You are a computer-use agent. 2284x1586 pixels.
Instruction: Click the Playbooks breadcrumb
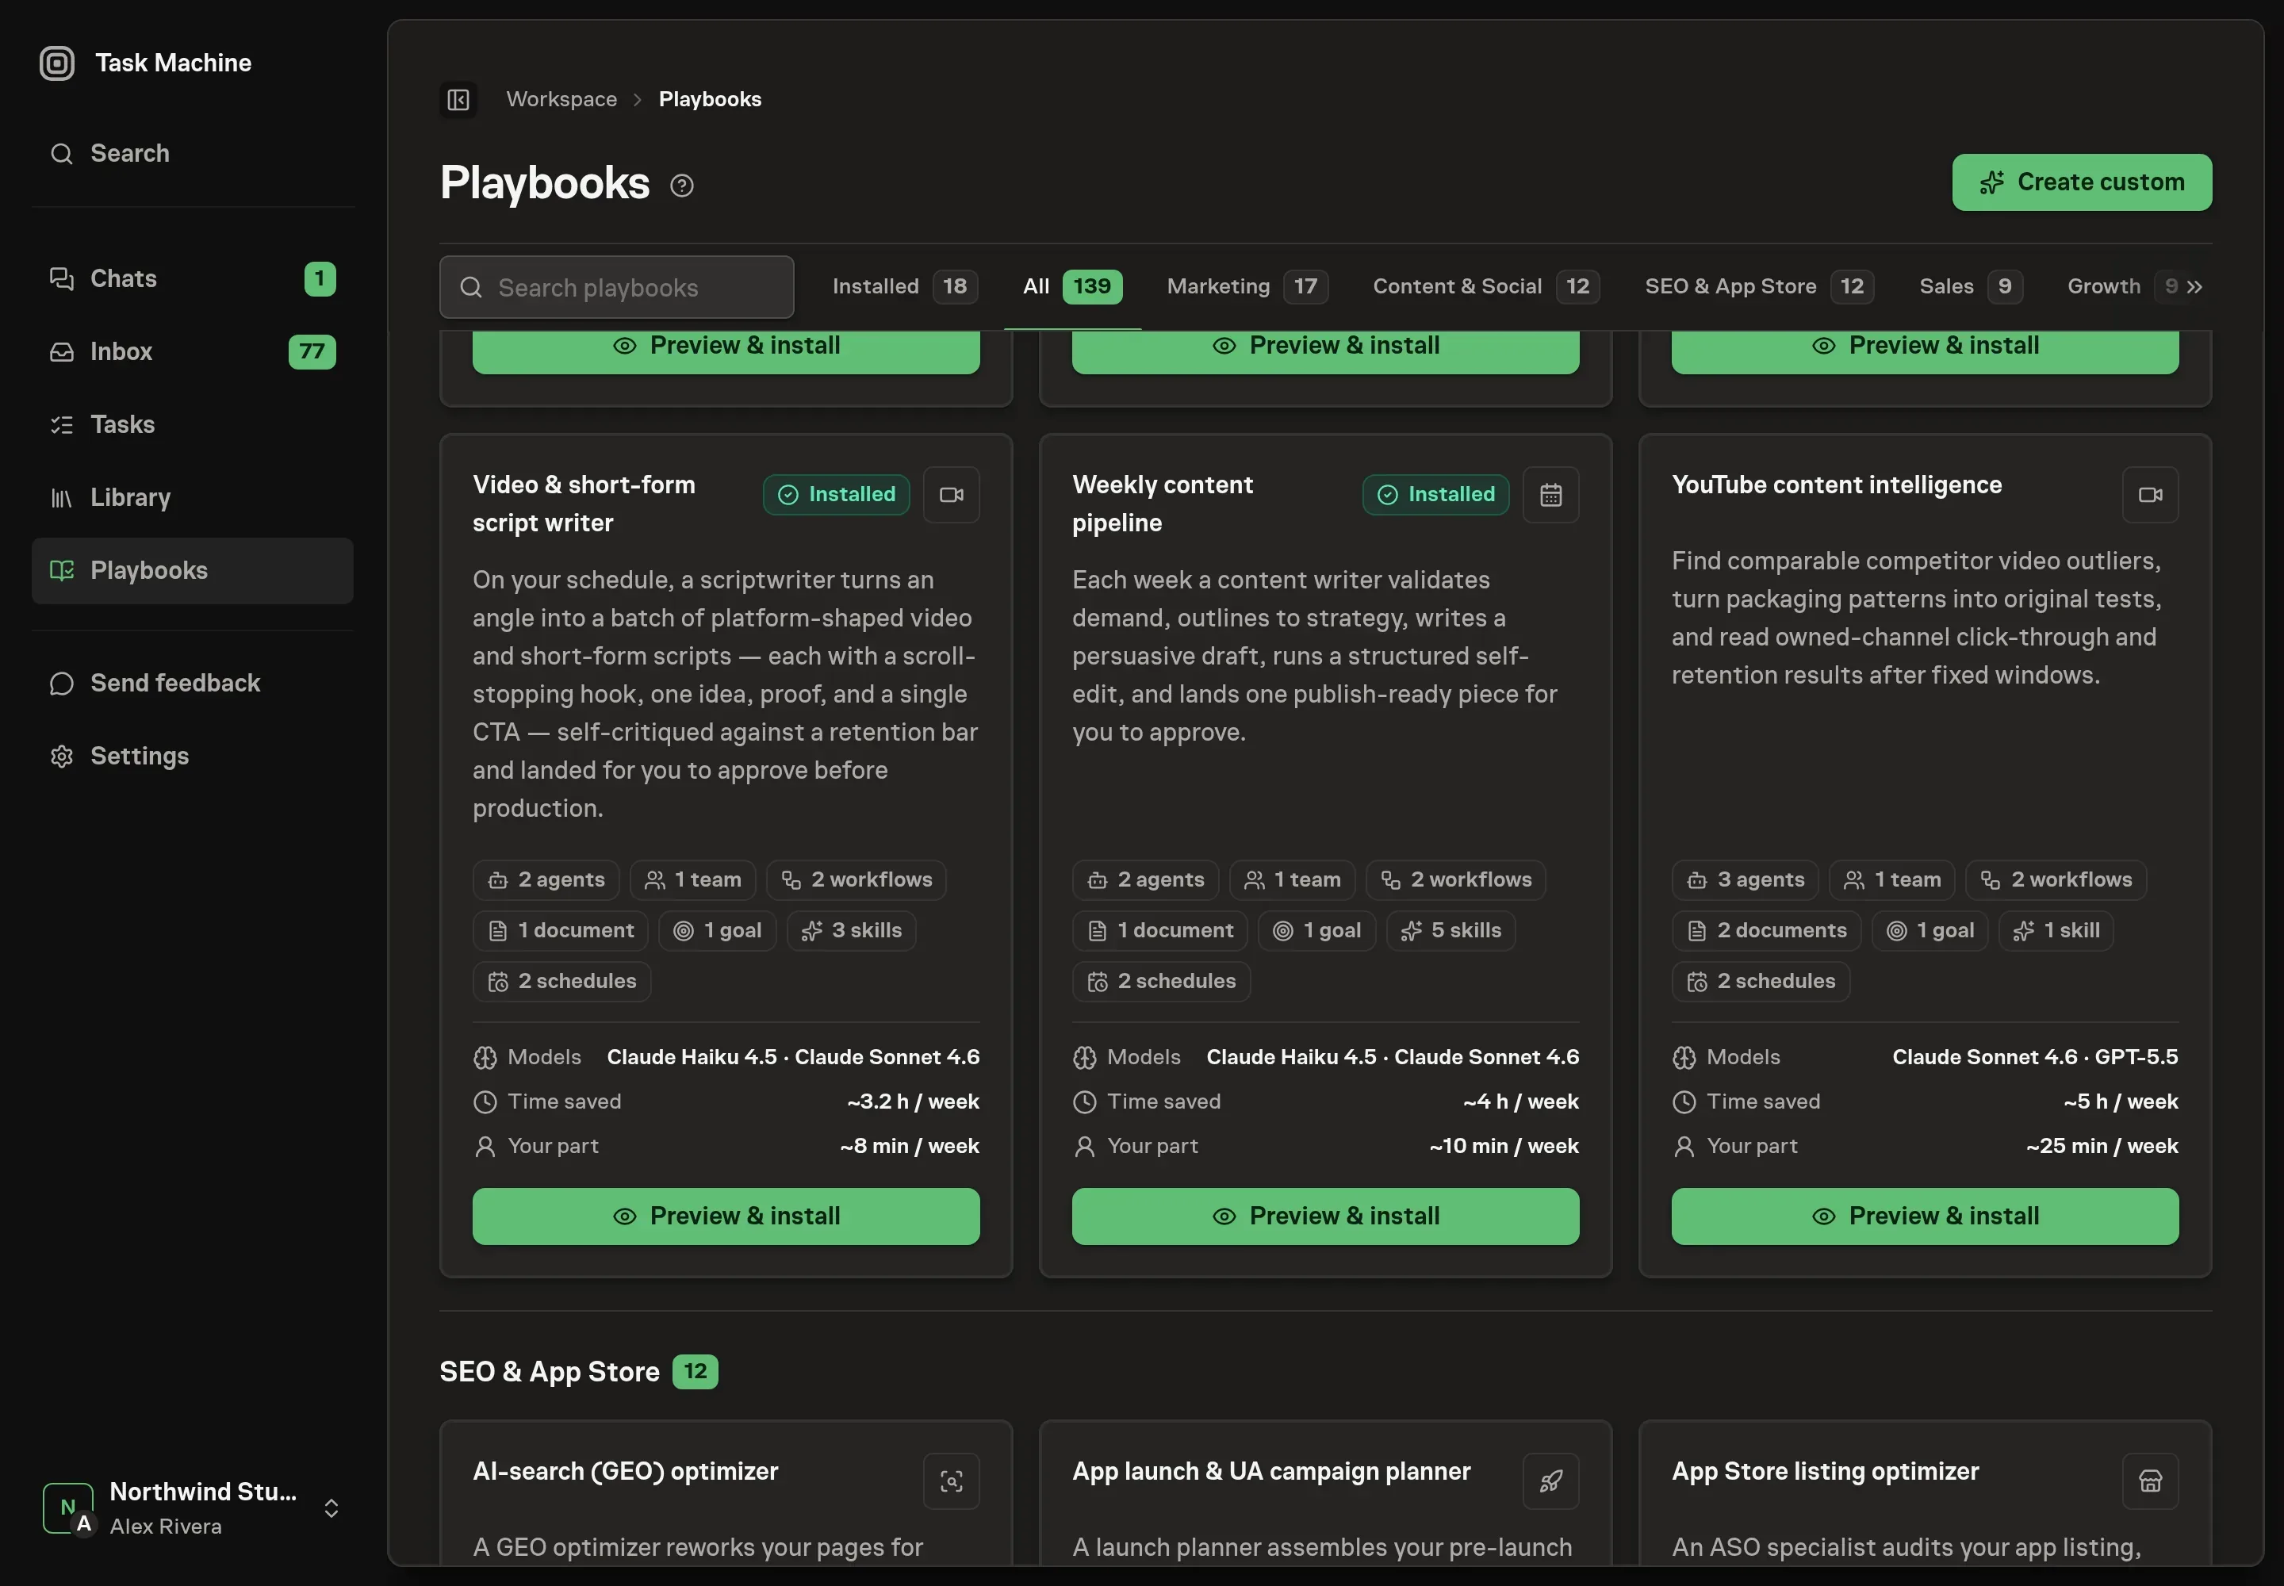point(710,99)
